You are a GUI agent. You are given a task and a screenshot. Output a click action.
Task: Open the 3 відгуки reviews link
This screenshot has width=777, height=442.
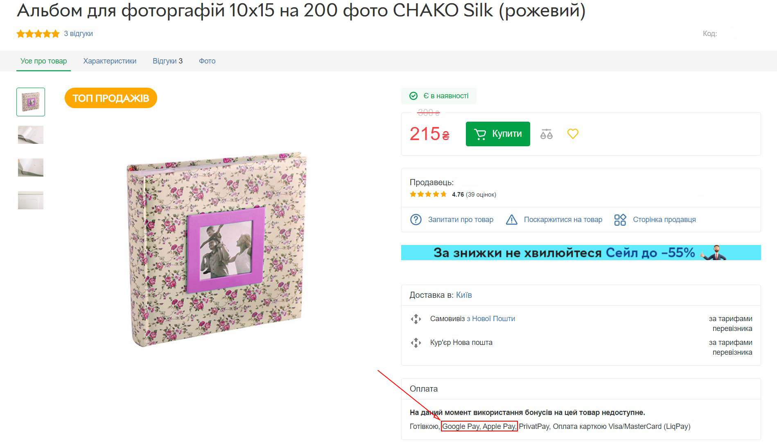click(x=78, y=34)
